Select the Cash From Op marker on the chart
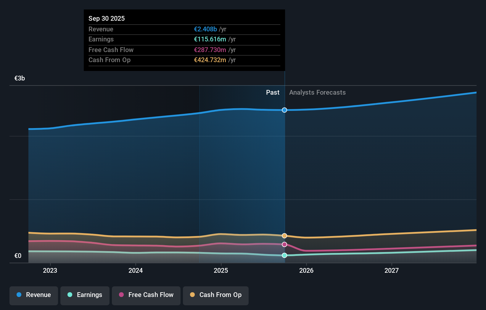 284,235
